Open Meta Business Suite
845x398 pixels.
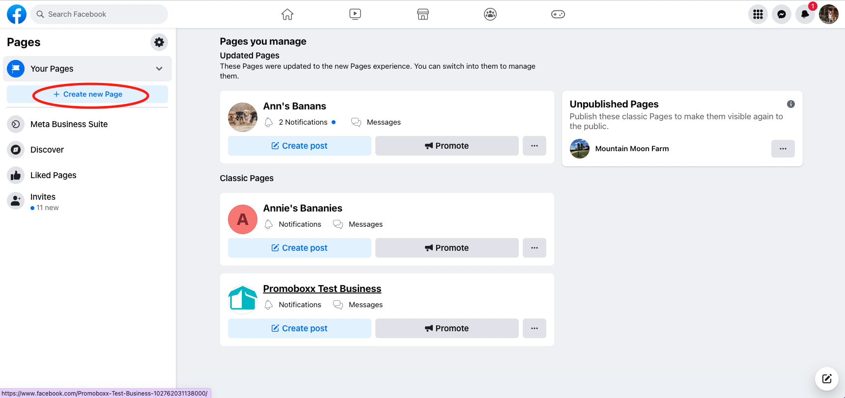[87, 124]
